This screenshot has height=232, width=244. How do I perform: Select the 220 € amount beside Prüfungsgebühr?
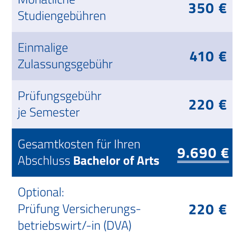[x=208, y=105]
